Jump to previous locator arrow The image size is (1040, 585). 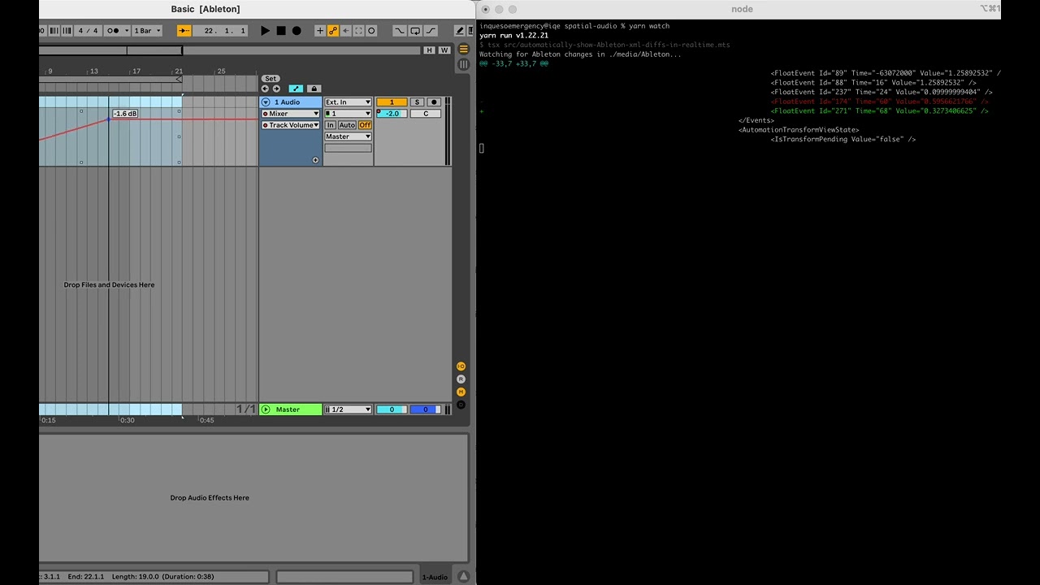(265, 89)
